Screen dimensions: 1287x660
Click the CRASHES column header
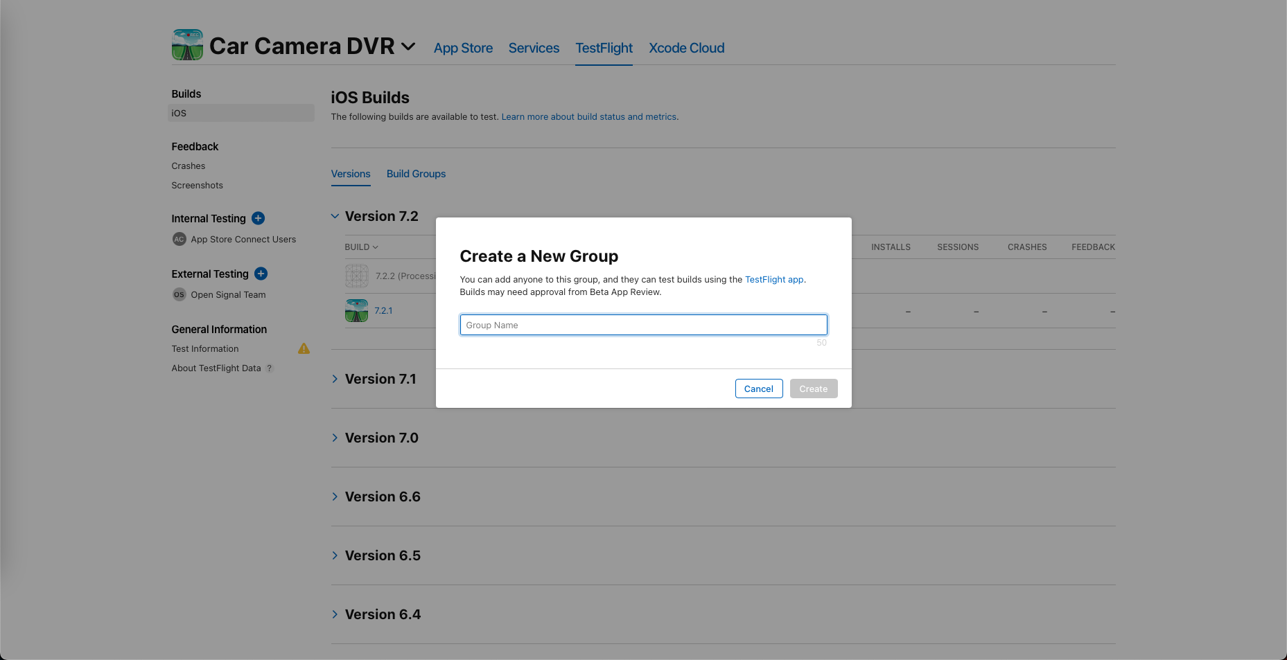click(x=1027, y=247)
